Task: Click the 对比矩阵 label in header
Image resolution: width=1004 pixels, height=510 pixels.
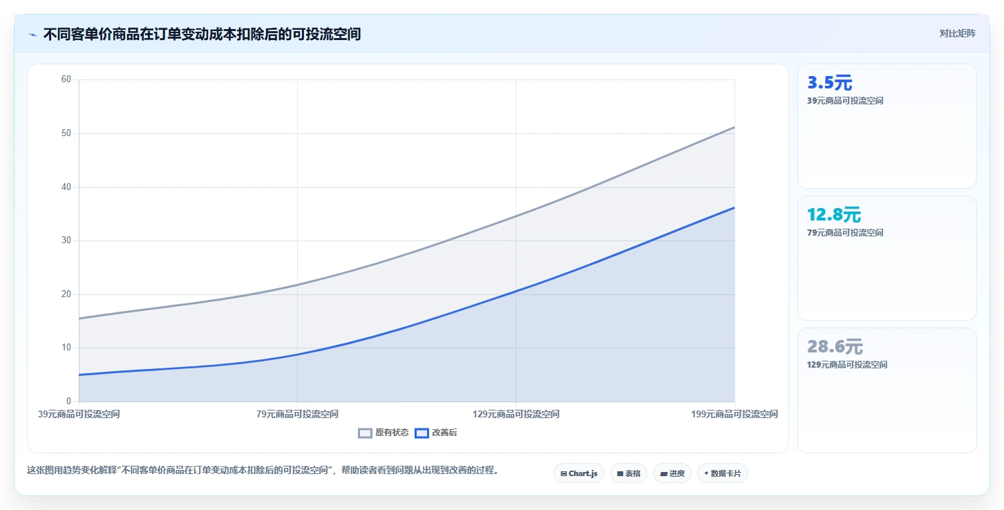Action: [957, 34]
